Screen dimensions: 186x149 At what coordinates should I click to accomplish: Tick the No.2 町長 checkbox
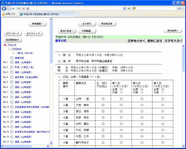[12, 67]
